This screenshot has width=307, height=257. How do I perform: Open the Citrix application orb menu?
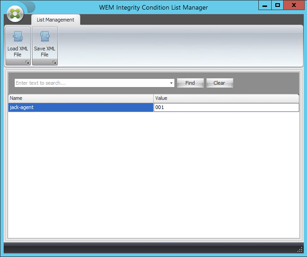pos(15,14)
